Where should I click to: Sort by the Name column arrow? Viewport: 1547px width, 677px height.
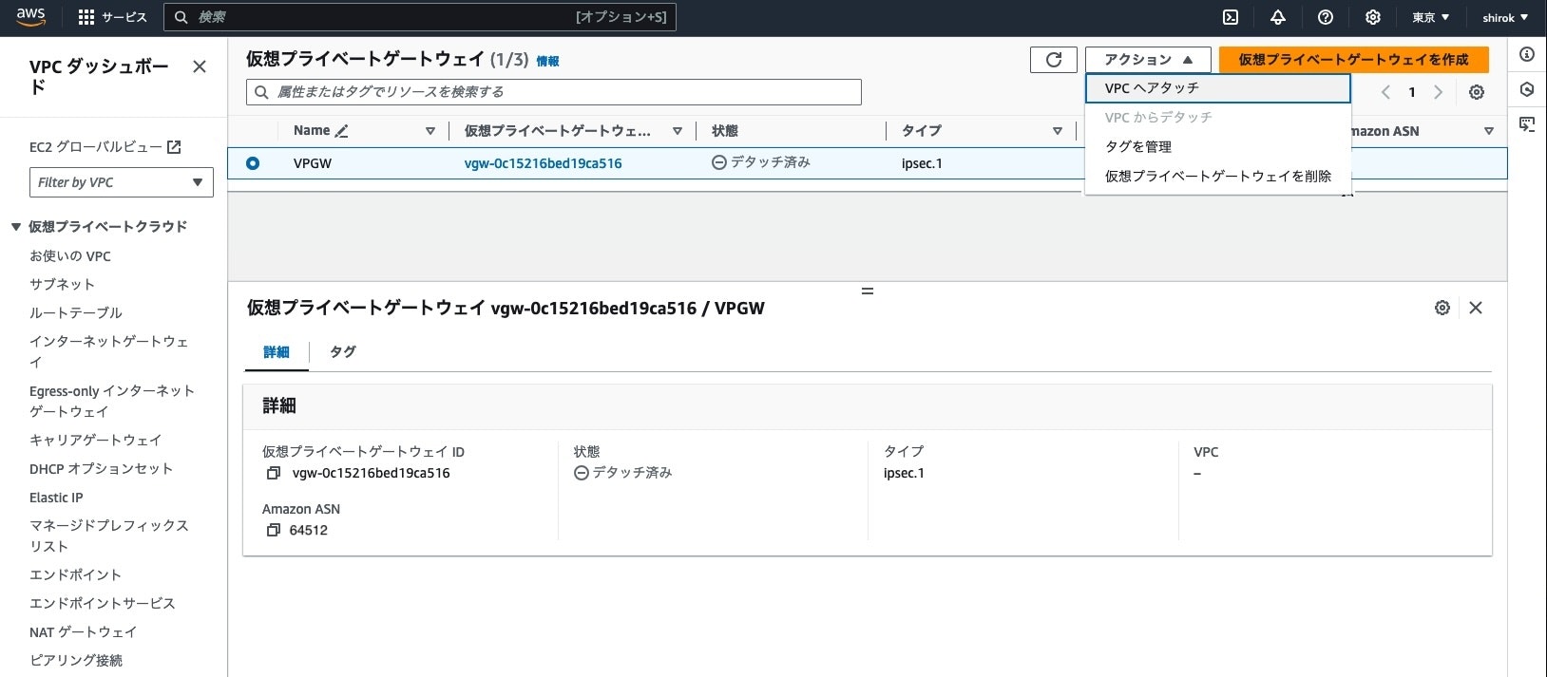pos(430,131)
